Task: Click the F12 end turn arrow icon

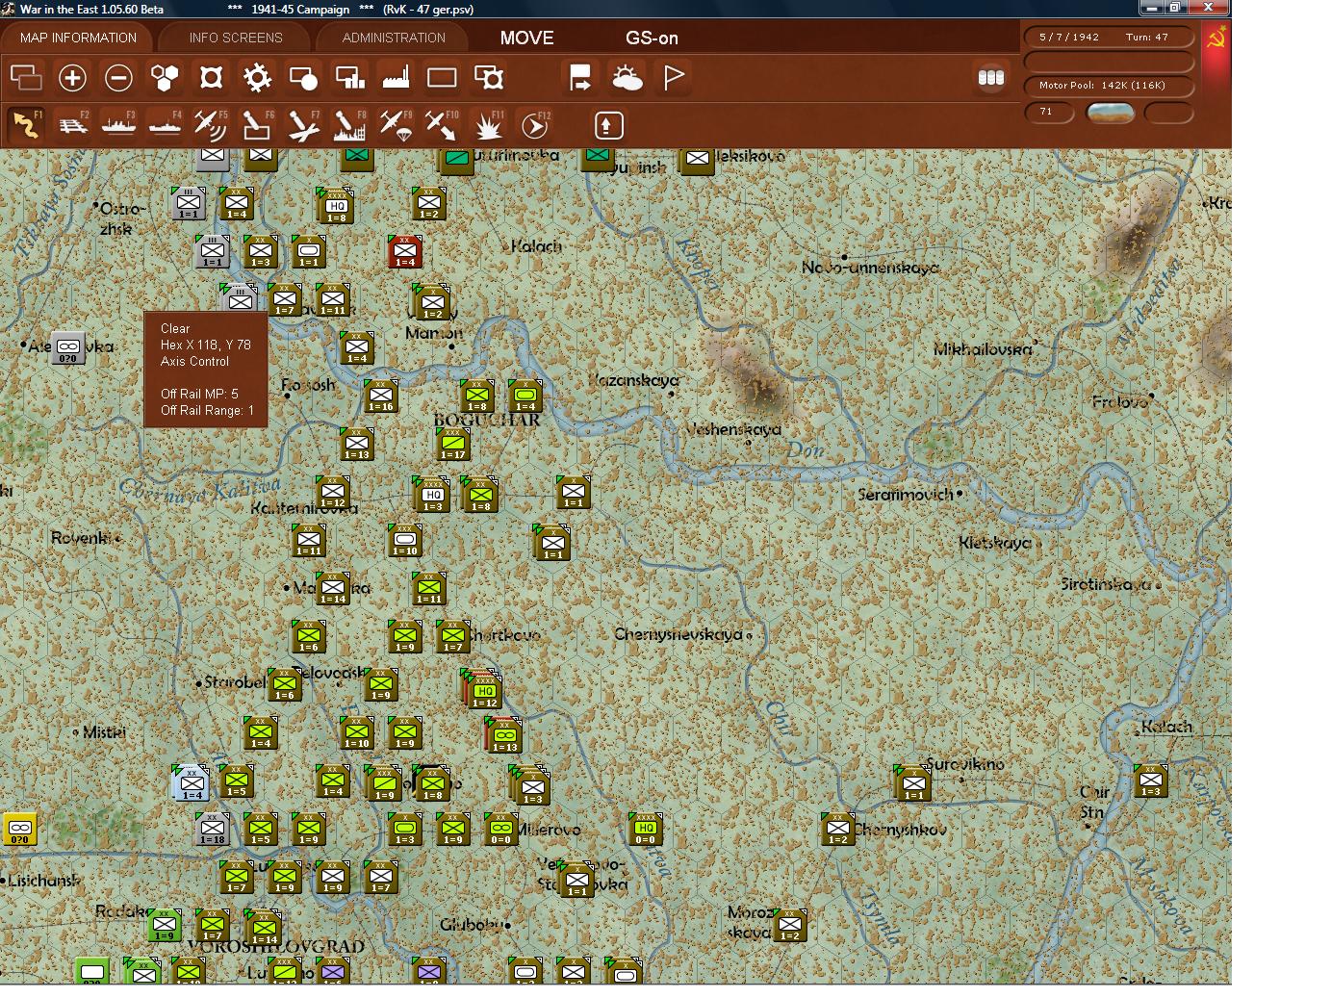Action: pos(535,125)
